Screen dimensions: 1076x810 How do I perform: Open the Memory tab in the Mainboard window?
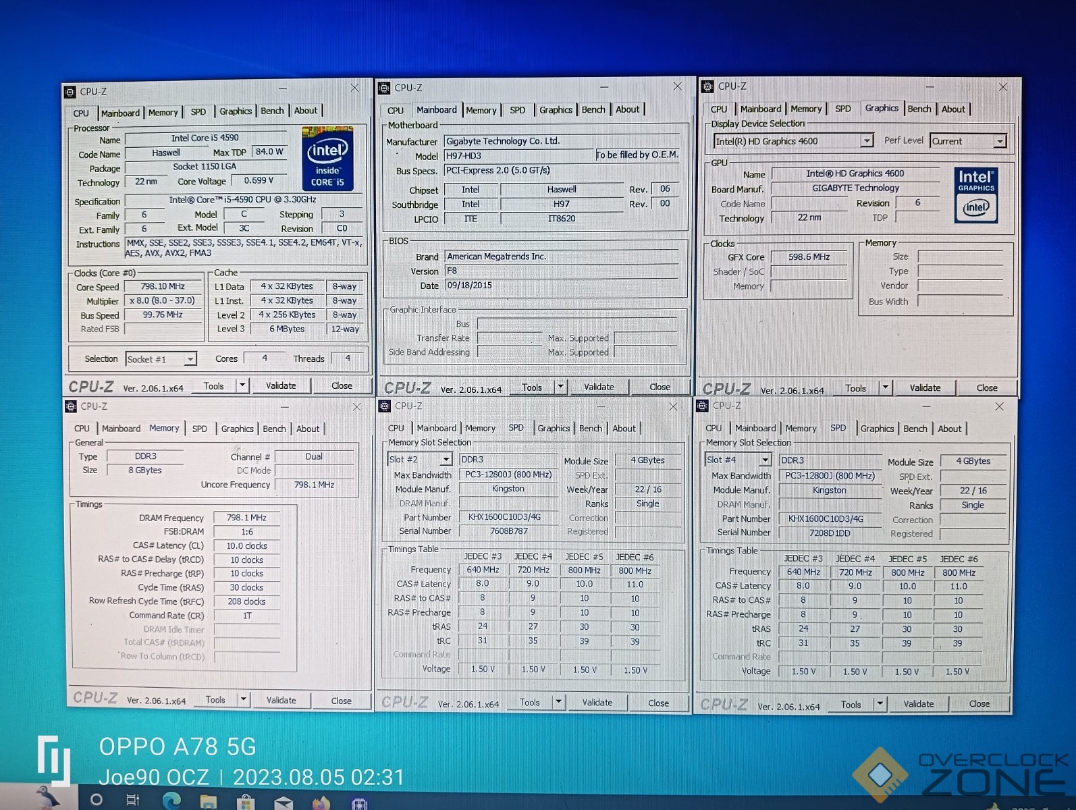click(x=481, y=110)
